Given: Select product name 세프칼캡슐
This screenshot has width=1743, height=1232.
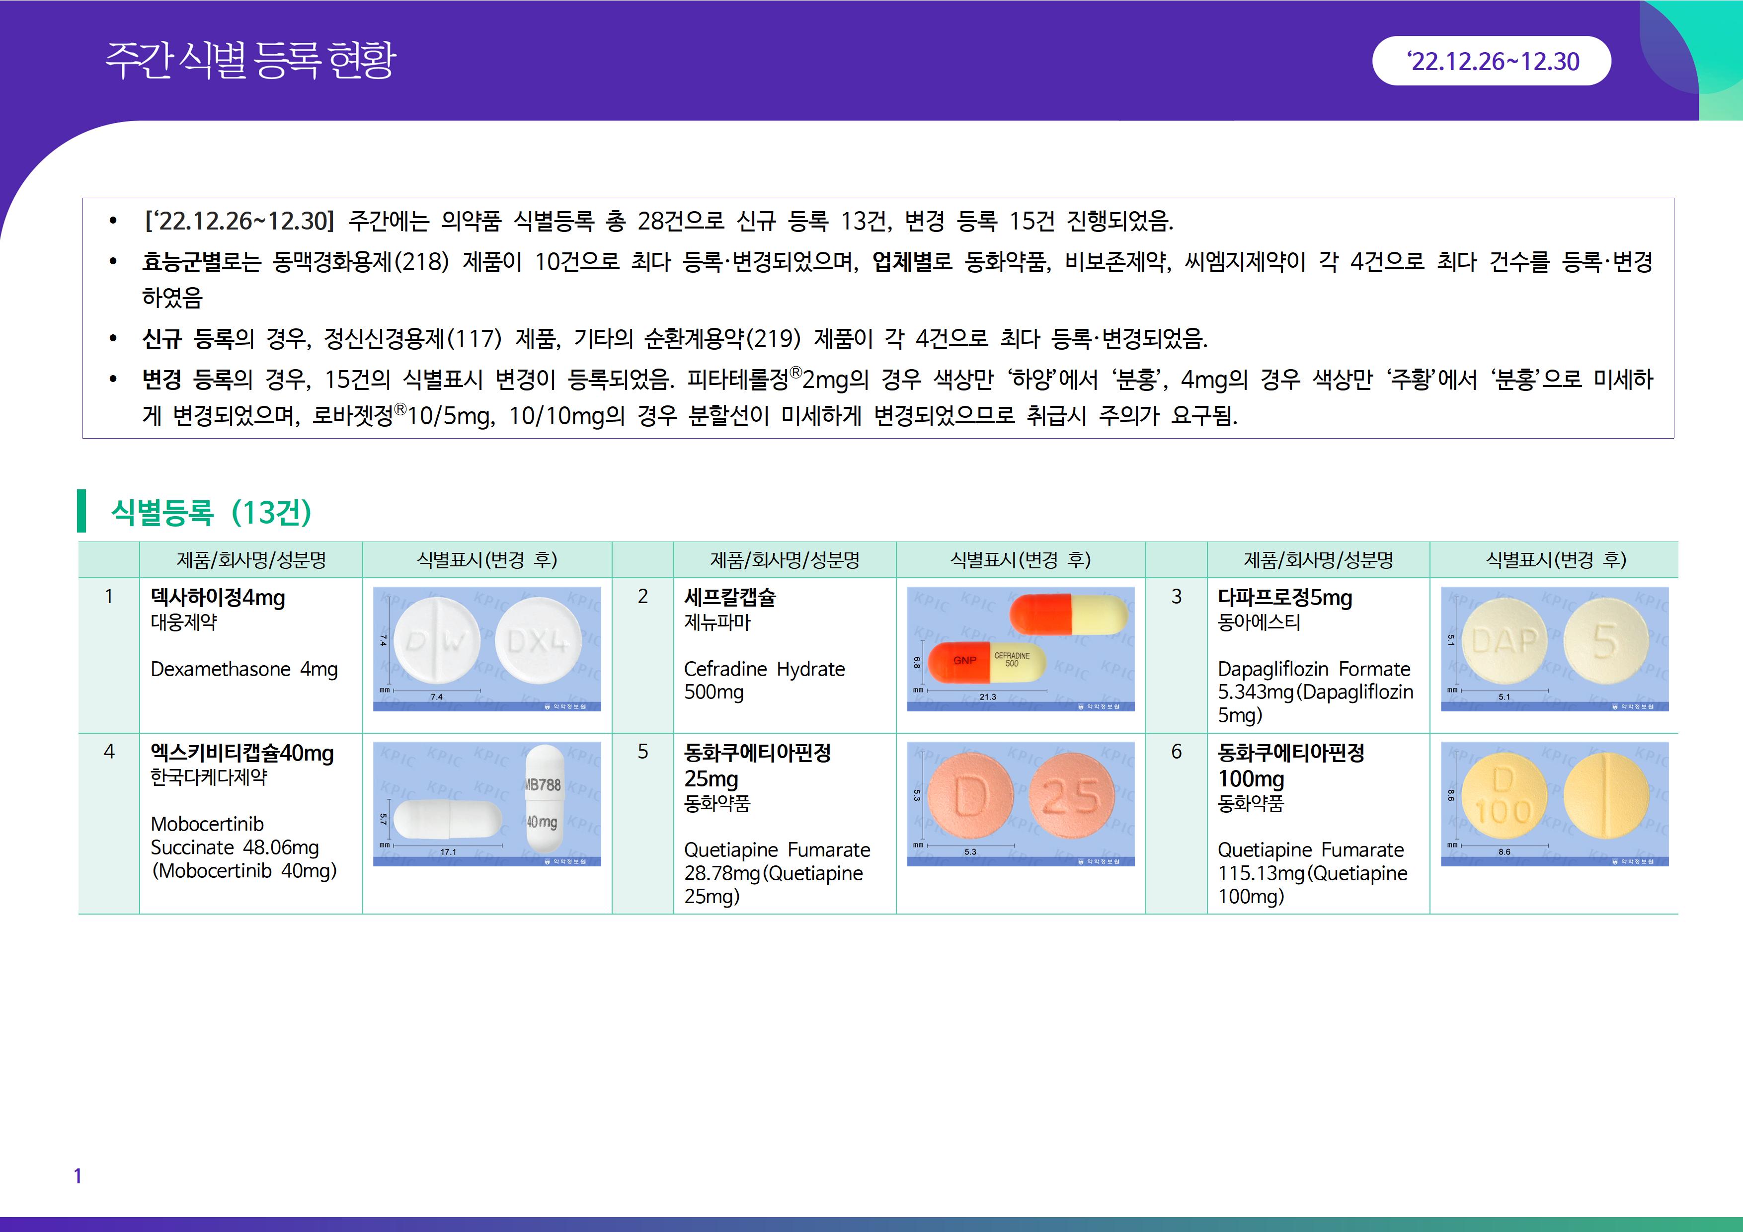Looking at the screenshot, I should [729, 598].
